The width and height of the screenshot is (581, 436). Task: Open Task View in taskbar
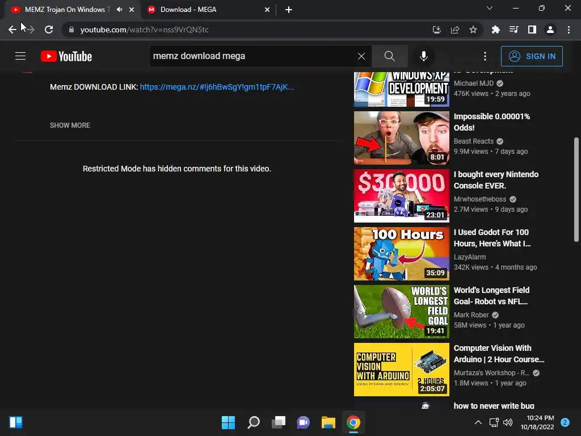point(278,422)
